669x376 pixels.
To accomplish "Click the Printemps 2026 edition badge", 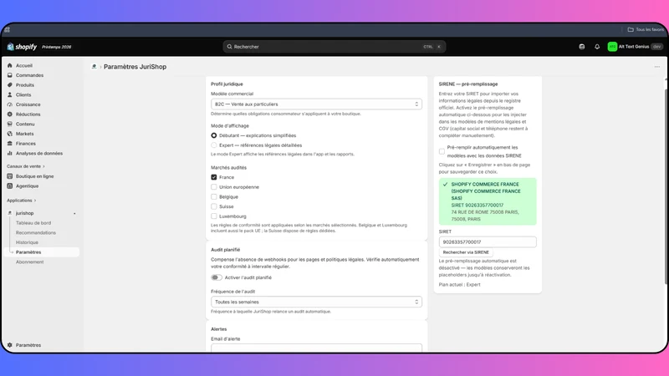I will 56,47.
